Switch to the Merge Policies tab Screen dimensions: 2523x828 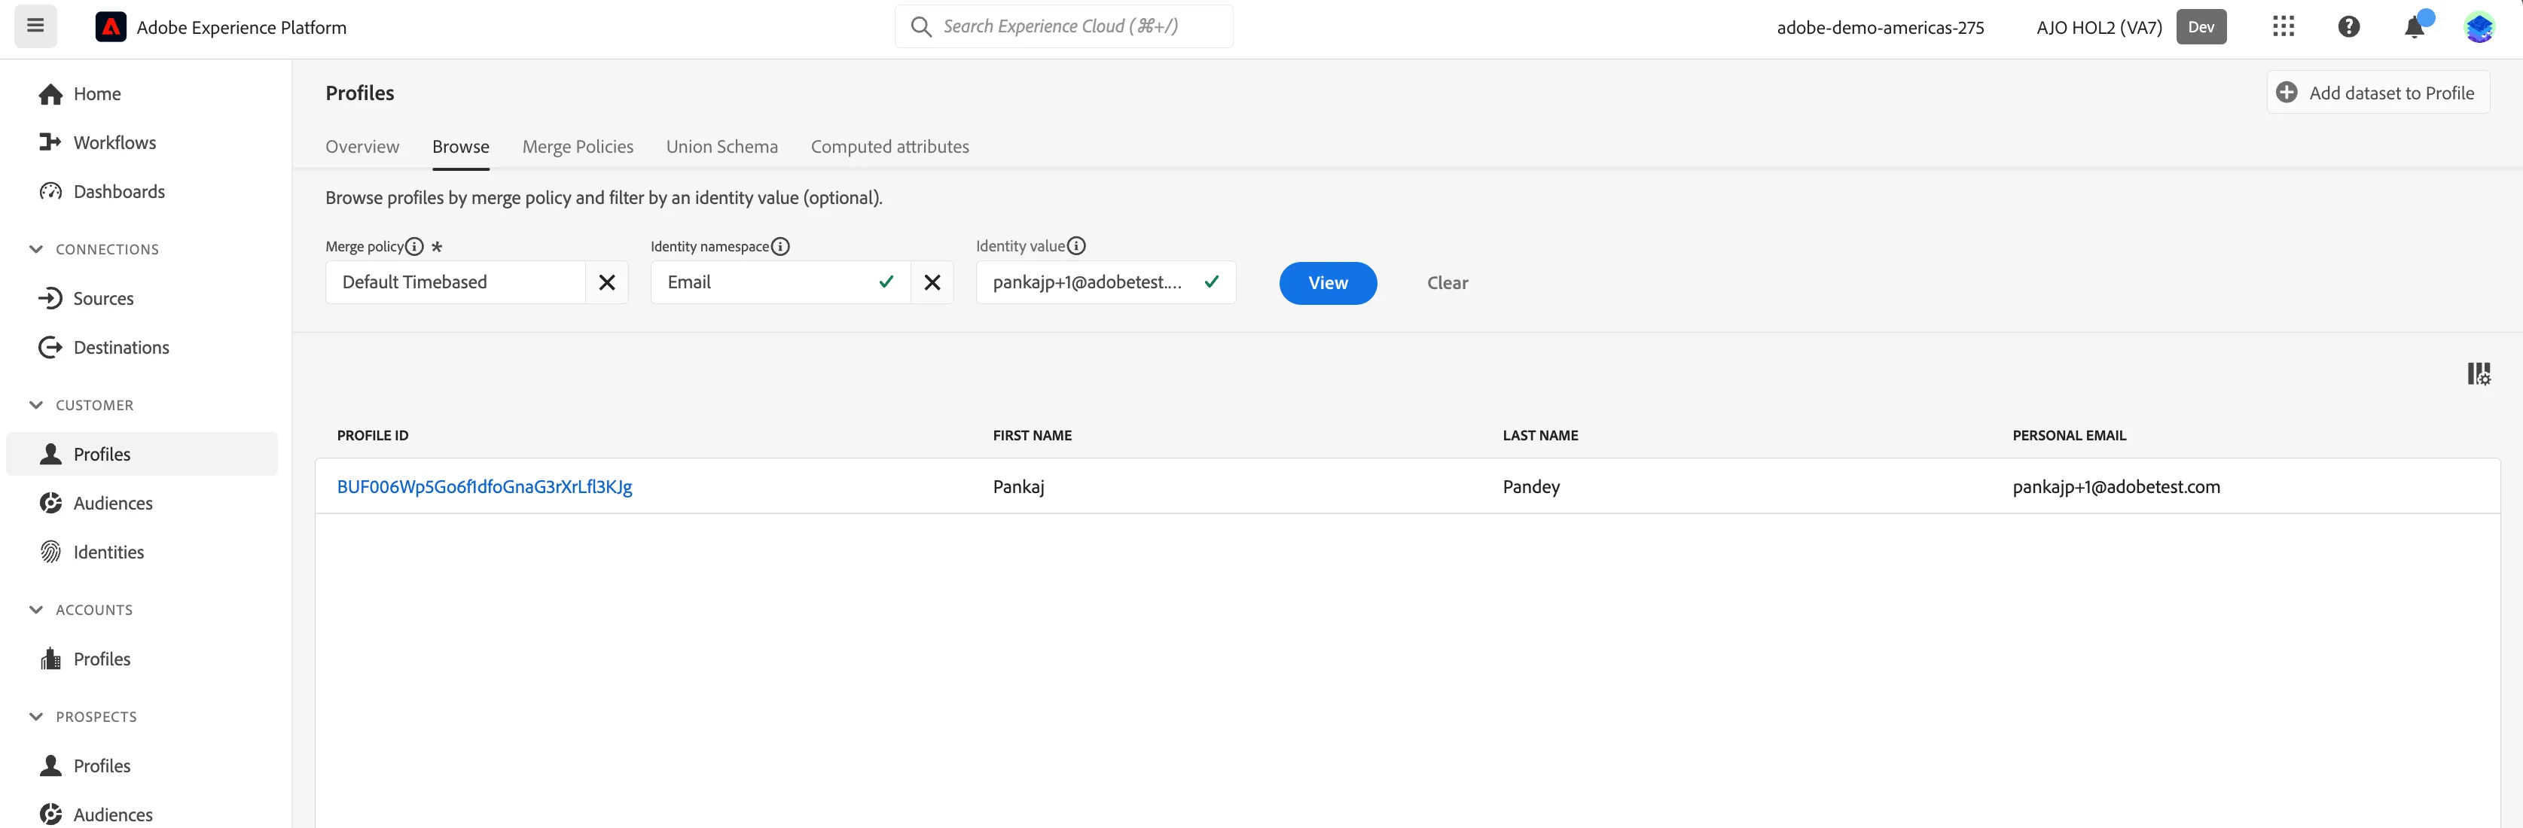[x=578, y=147]
